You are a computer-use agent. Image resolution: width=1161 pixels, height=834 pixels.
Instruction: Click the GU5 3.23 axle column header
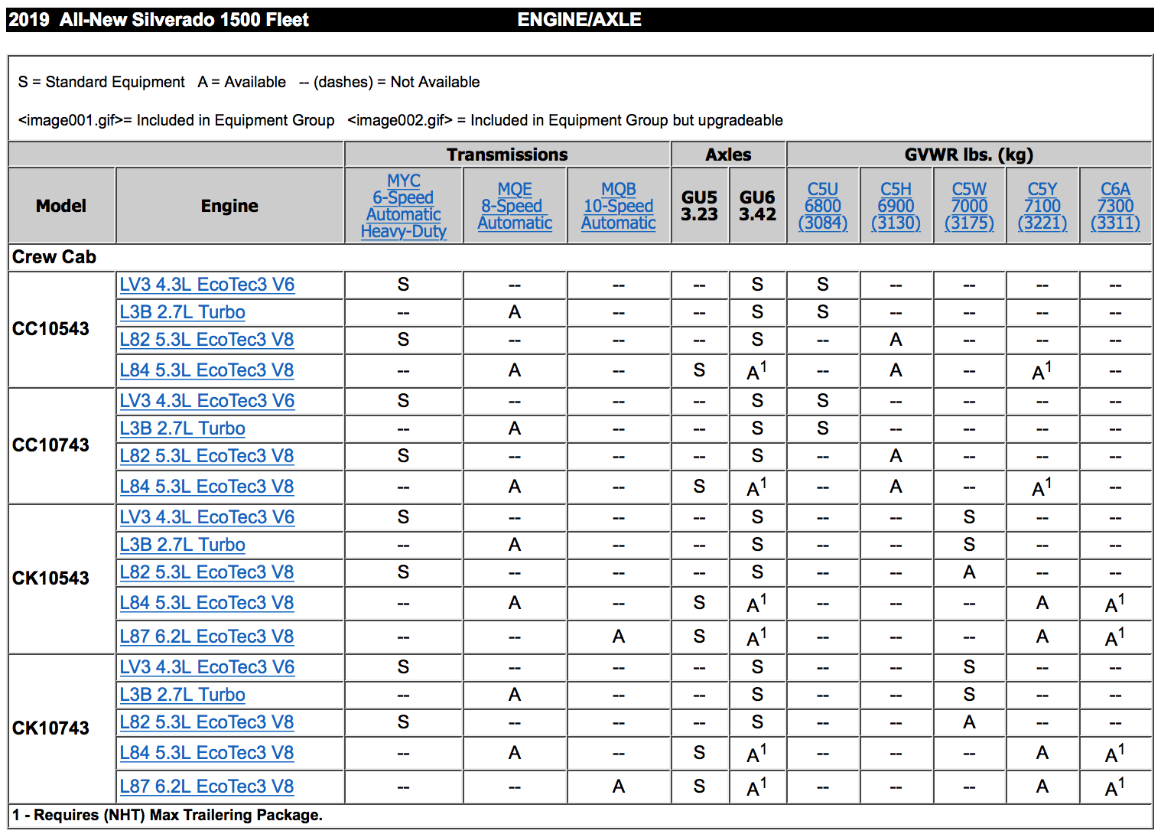coord(699,206)
